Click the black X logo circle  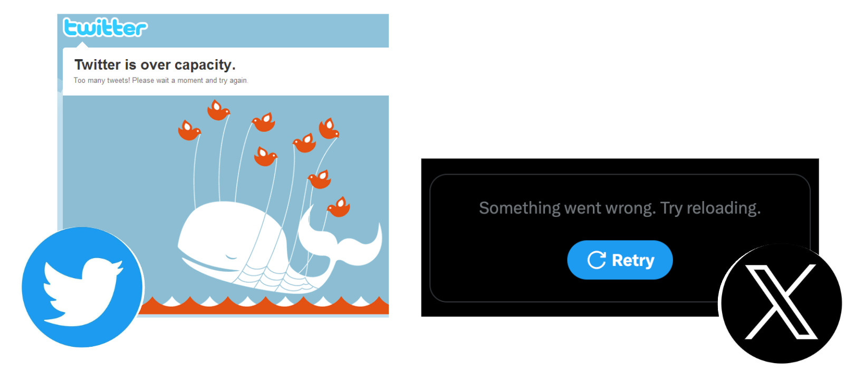(781, 303)
